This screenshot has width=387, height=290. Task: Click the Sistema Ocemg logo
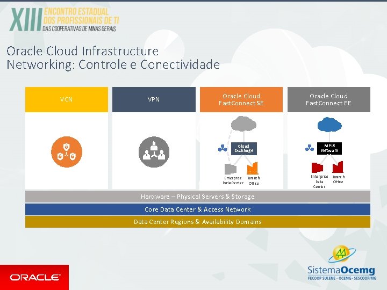pyautogui.click(x=342, y=263)
